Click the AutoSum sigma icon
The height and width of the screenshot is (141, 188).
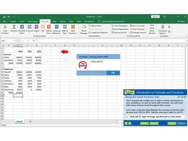pos(14,27)
